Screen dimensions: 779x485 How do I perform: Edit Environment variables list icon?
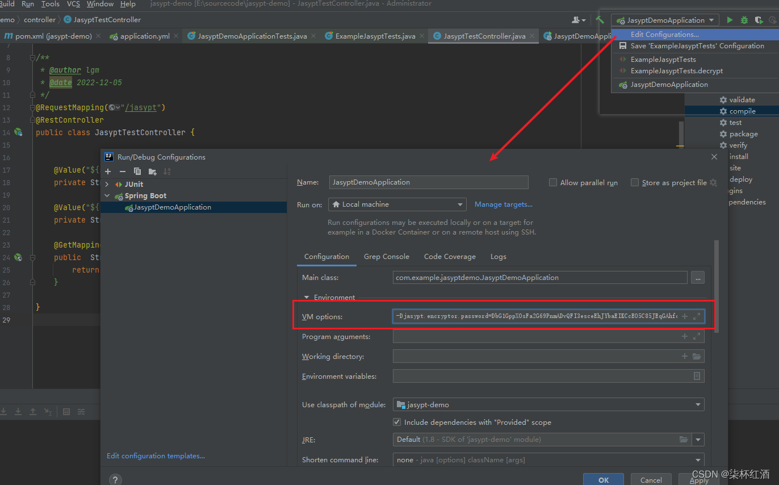697,376
